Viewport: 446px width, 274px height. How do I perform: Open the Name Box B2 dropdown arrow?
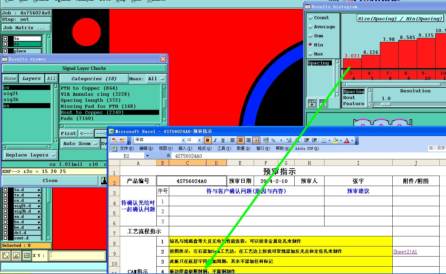coord(147,156)
